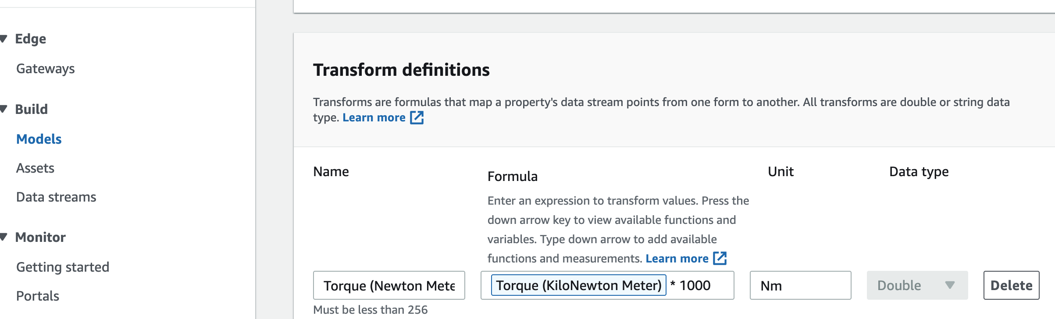Screen dimensions: 1055x319
Task: Open the Double data type dropdown
Action: (x=917, y=285)
